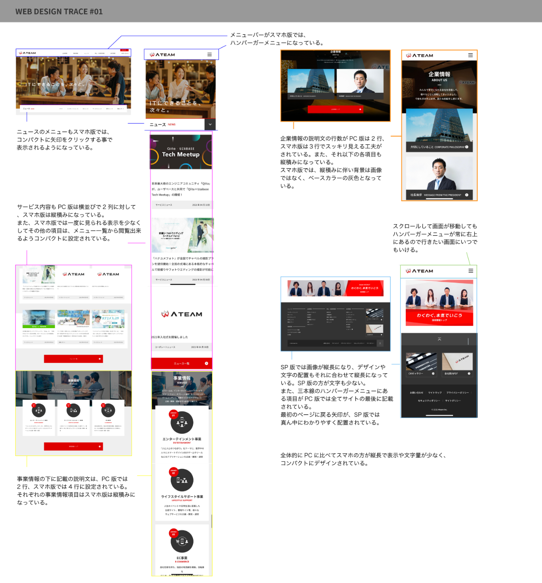Open hamburger menu above the recruit banner mobile screen
Image resolution: width=542 pixels, height=583 pixels.
[x=470, y=271]
